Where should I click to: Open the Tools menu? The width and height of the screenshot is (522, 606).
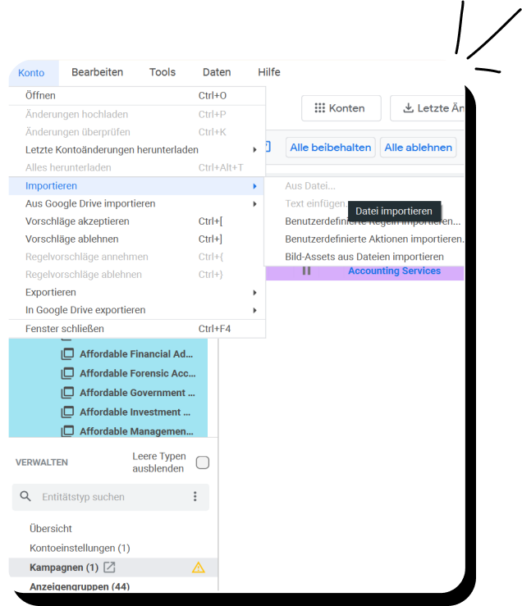(x=163, y=72)
